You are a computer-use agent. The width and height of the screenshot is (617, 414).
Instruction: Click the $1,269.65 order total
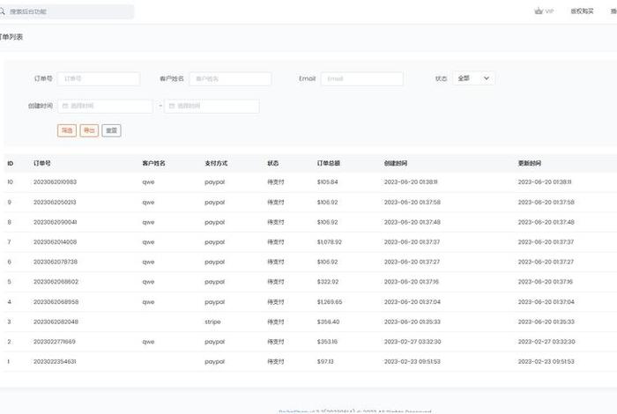[x=330, y=302]
